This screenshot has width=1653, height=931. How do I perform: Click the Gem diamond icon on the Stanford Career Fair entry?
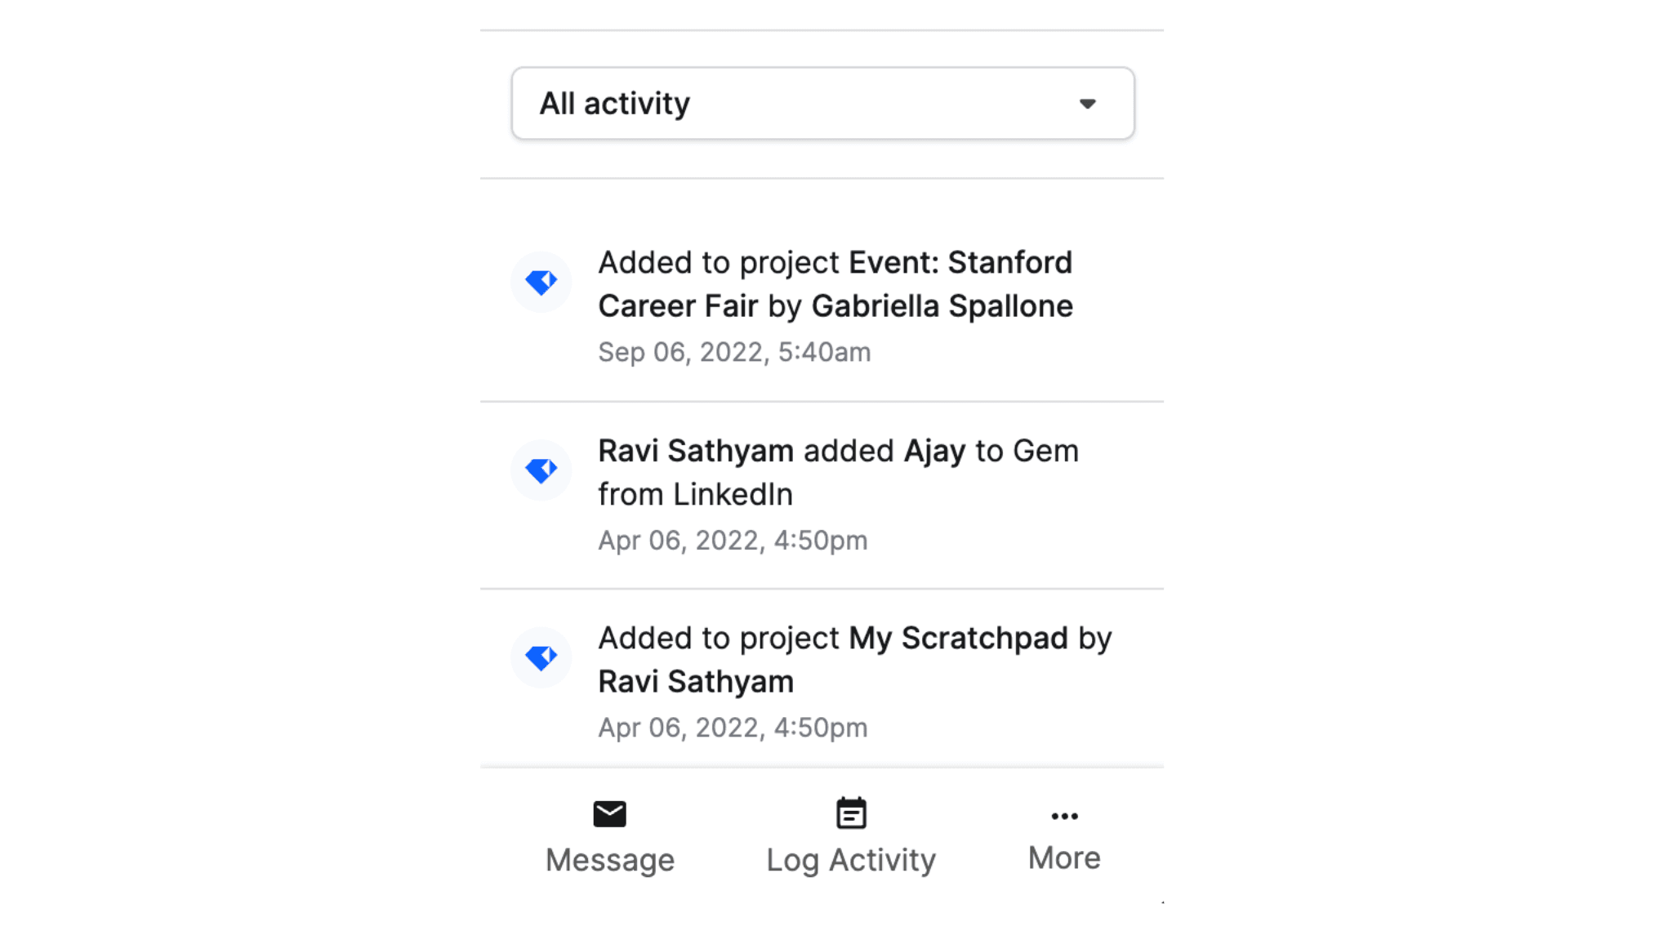540,282
